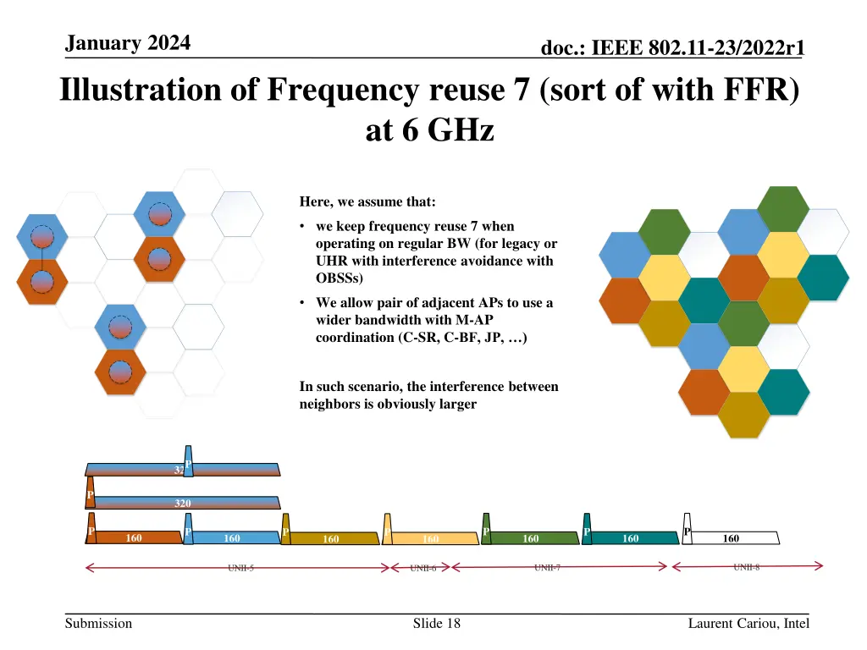Image resolution: width=867 pixels, height=650 pixels.
Task: Click the 'at 6 GHz' title line
Action: [429, 129]
